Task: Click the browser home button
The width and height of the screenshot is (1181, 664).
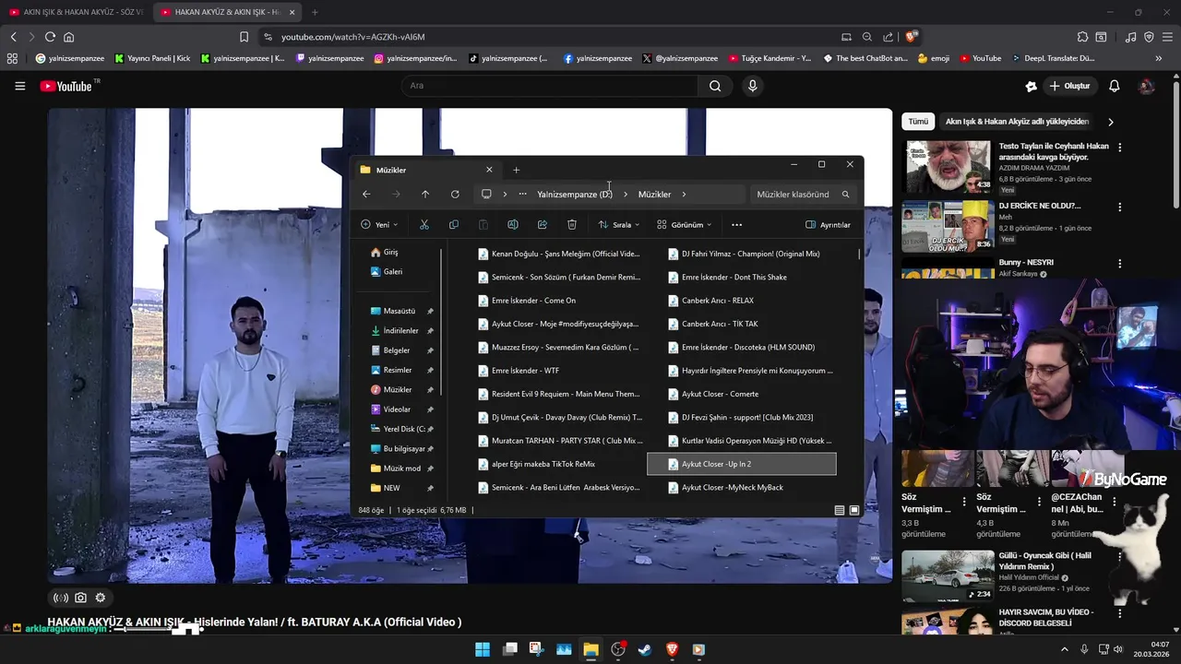Action: [68, 37]
